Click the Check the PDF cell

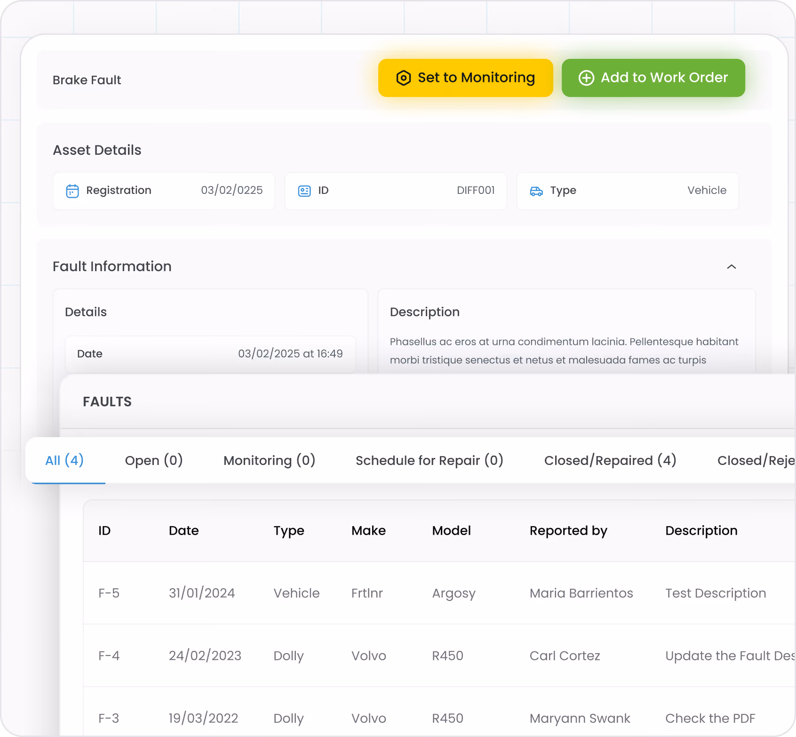coord(710,718)
